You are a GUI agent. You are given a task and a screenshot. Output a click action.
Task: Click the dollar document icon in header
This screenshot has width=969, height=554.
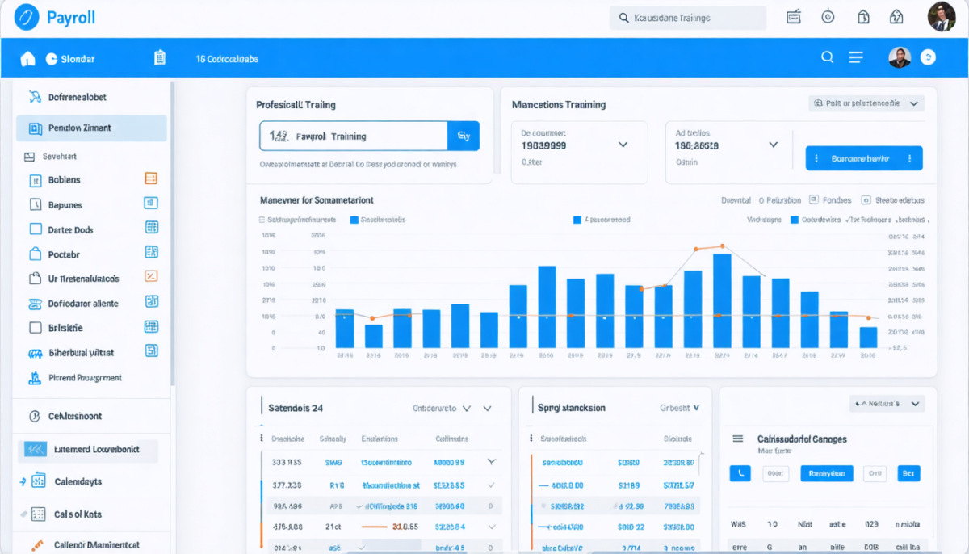pyautogui.click(x=863, y=17)
